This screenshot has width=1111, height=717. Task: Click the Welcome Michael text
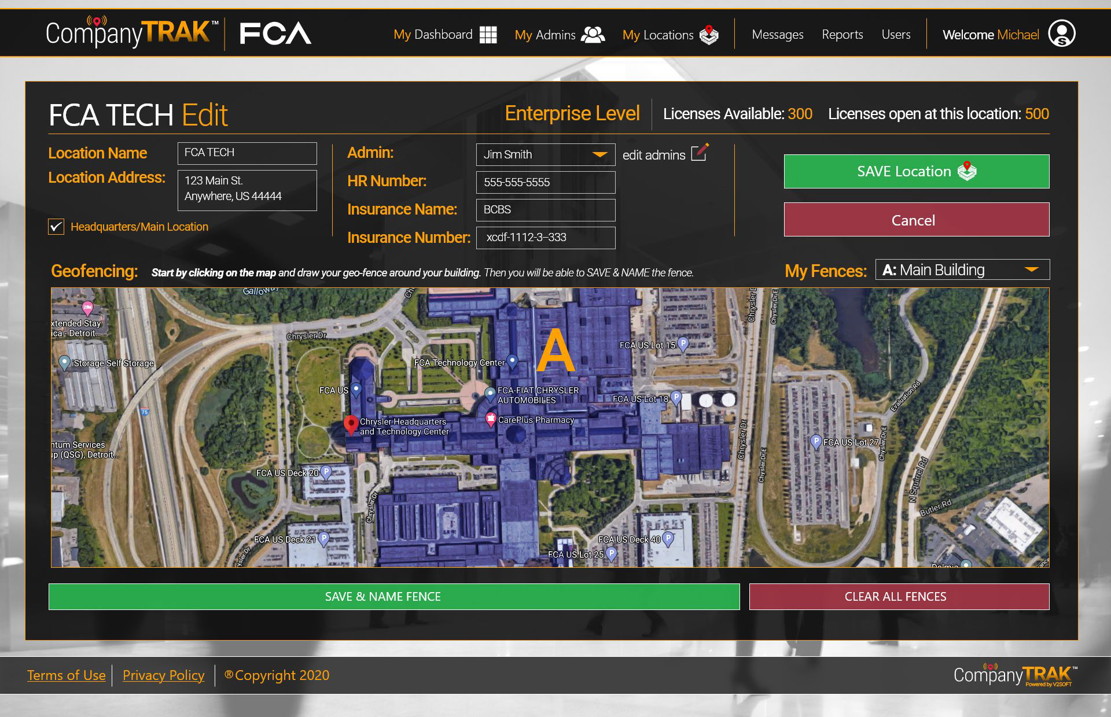[x=991, y=35]
